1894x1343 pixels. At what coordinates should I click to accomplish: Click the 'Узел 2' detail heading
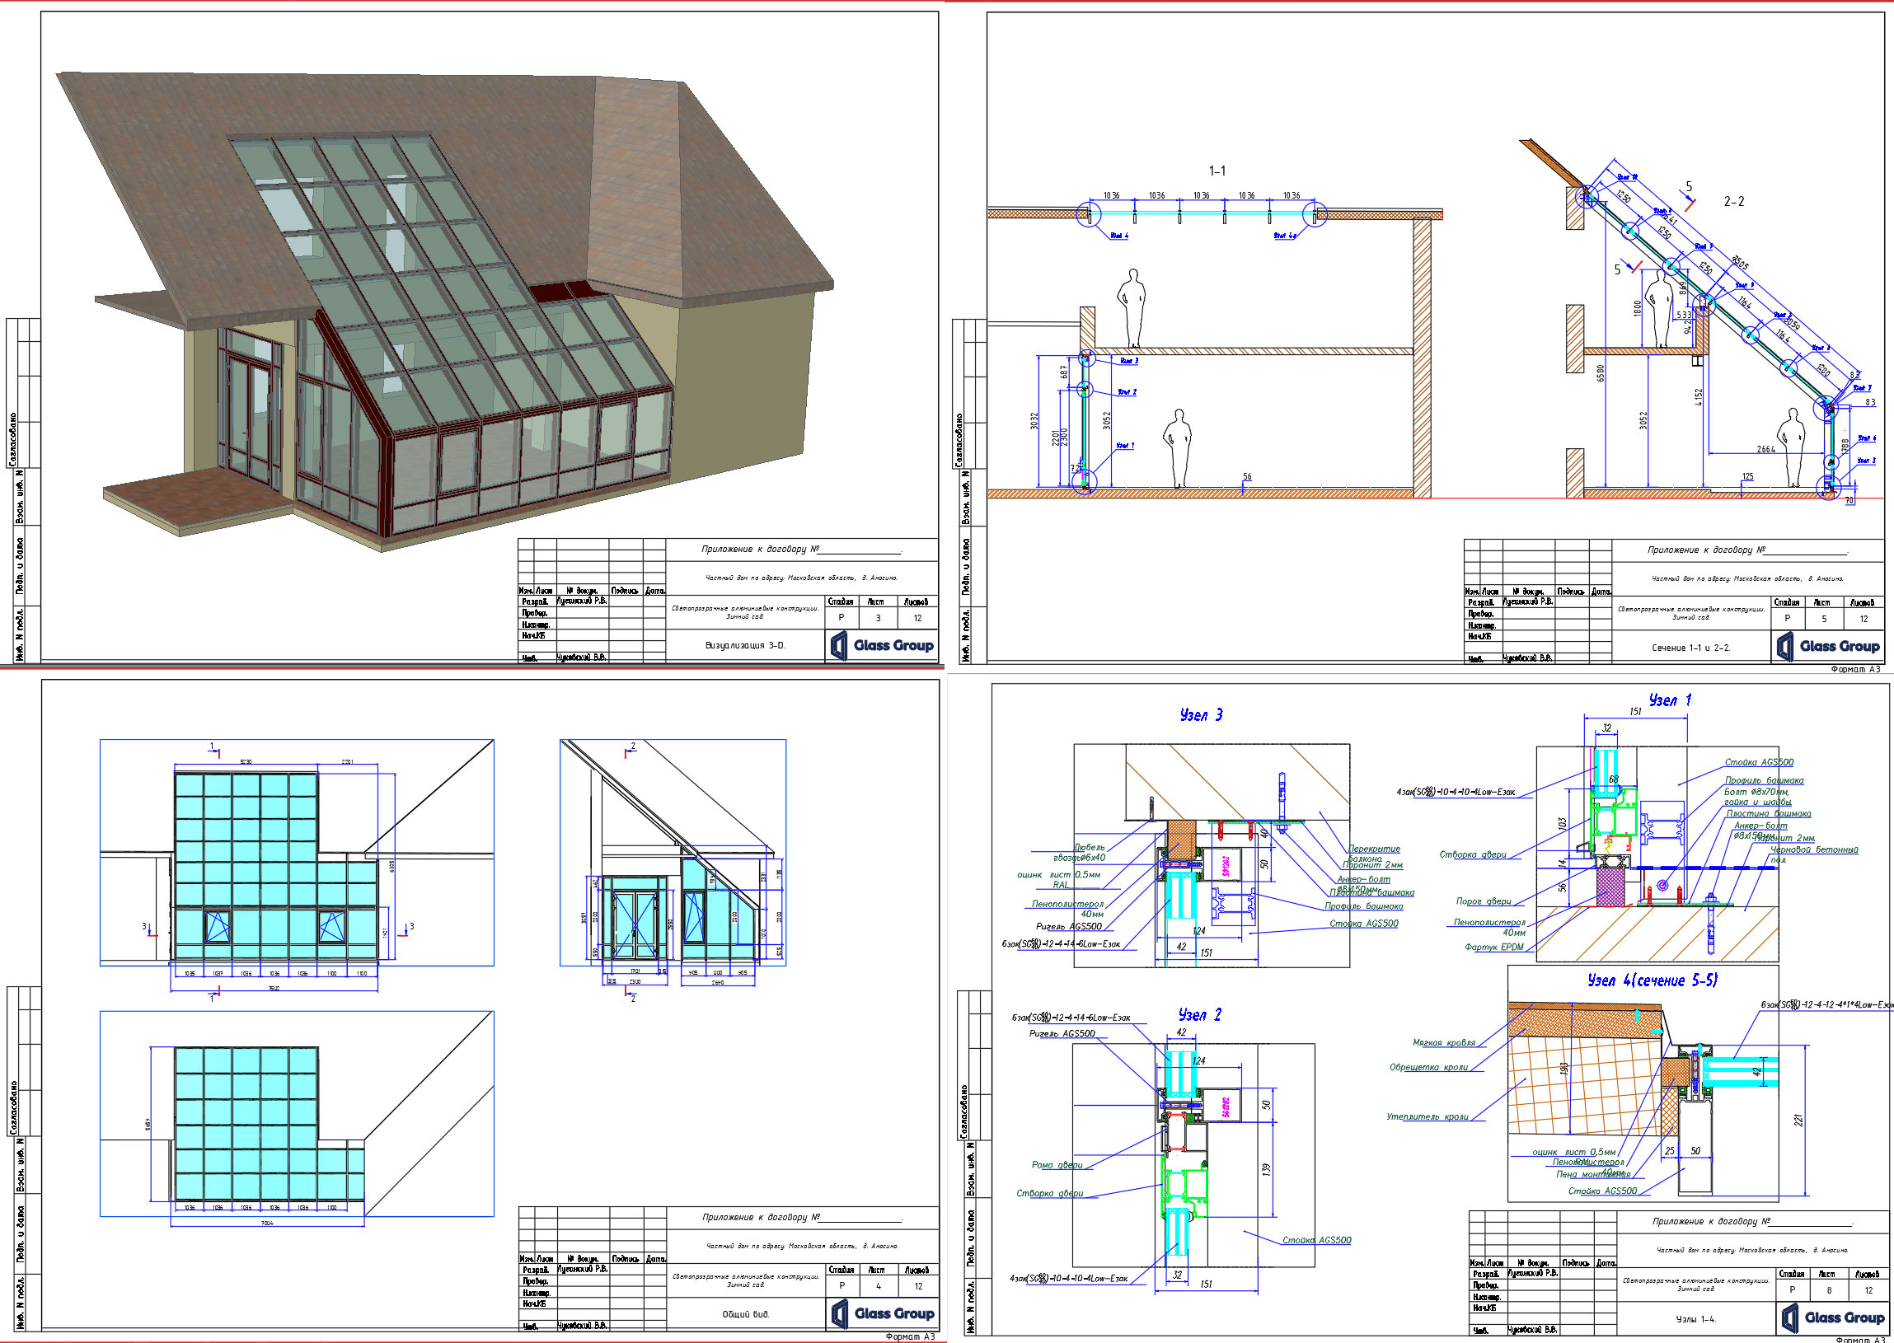point(1200,1015)
